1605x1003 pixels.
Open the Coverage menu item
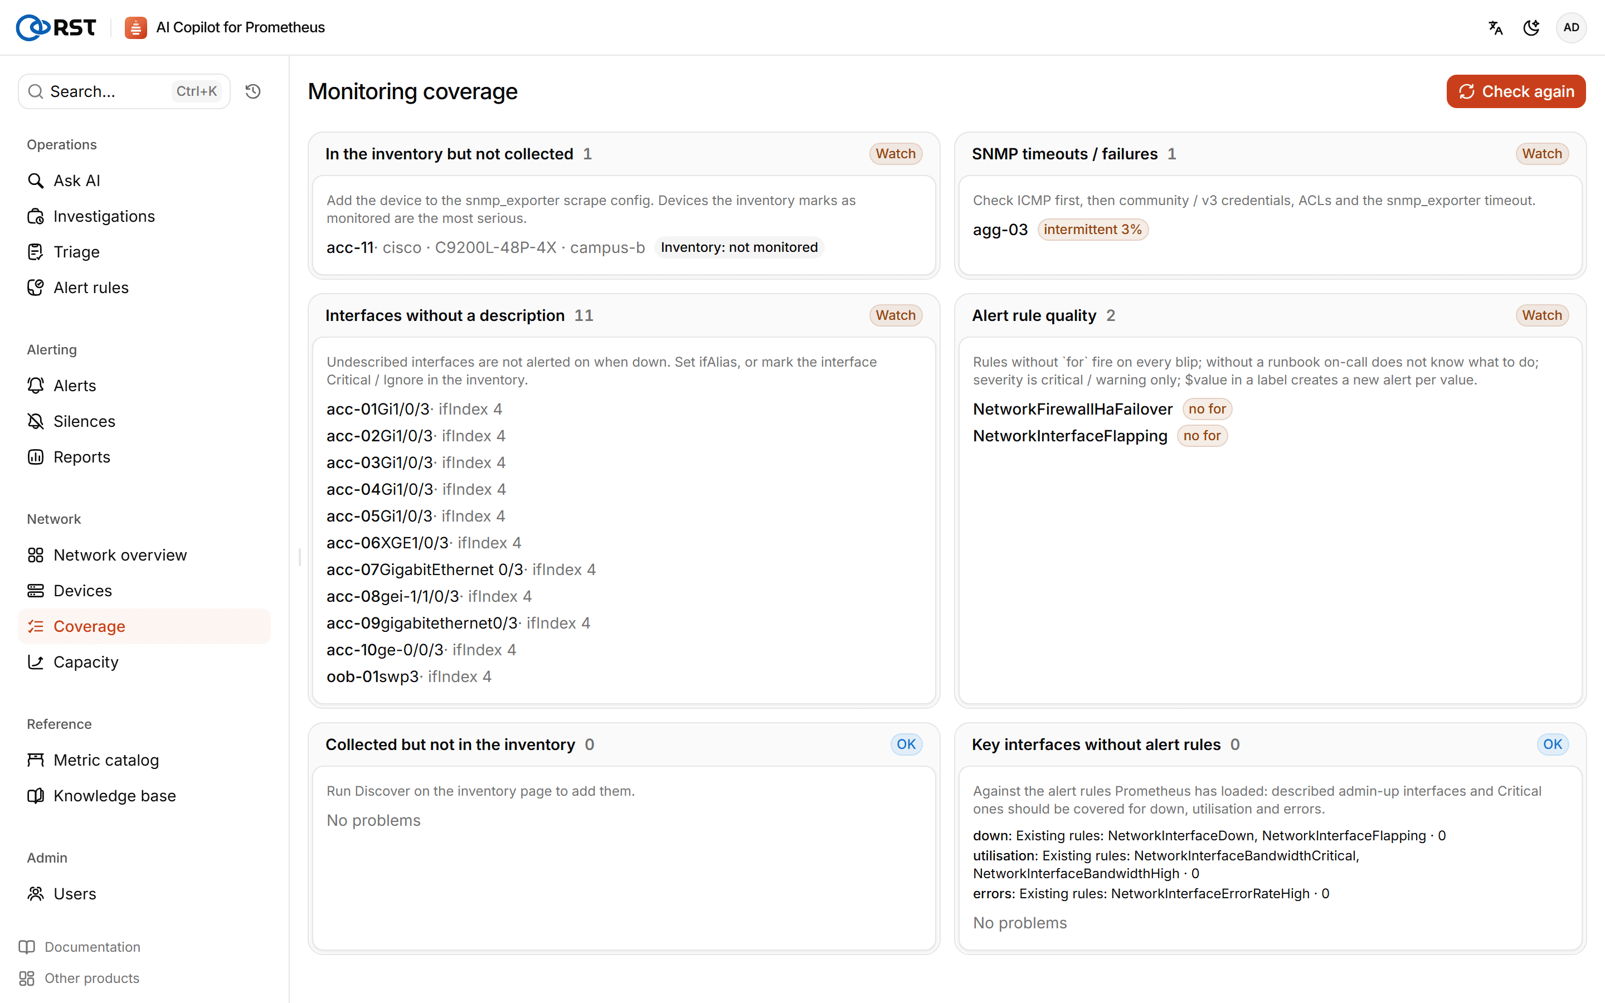144,626
